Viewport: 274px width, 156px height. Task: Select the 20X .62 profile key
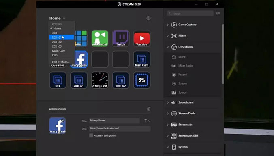(121, 80)
